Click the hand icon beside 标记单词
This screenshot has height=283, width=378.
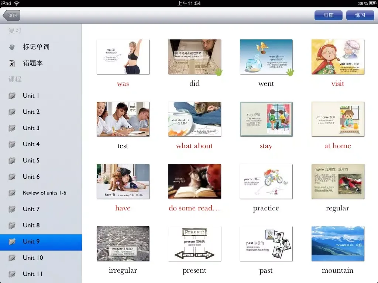11,47
